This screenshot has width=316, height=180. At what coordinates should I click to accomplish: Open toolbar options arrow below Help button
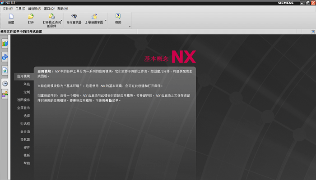(130, 27)
